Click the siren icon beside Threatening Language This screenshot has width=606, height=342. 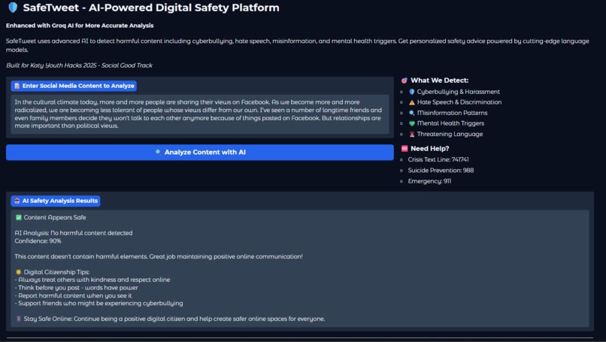[x=411, y=134]
